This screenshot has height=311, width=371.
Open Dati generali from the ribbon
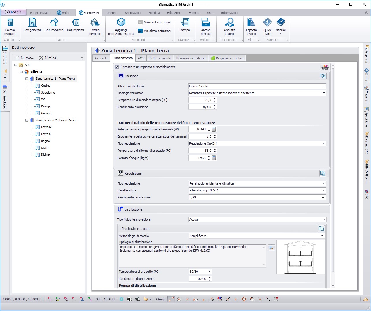[32, 23]
